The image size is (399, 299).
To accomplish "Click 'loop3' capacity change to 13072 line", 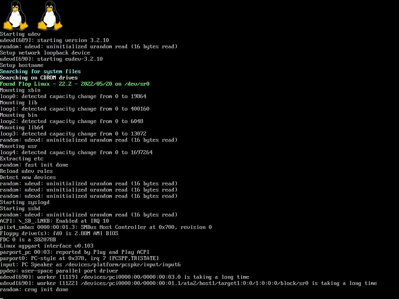I will pyautogui.click(x=73, y=134).
